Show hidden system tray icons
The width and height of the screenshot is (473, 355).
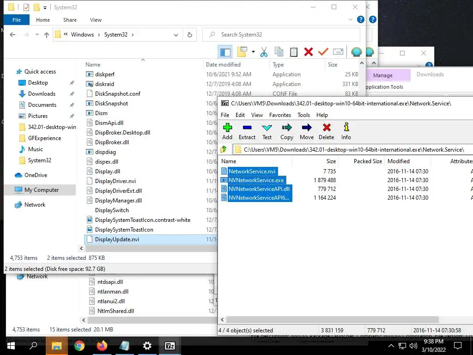[391, 346]
